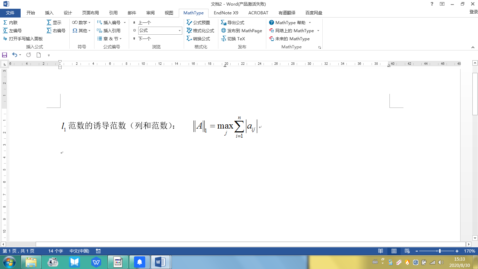Open the 公式 browse combo box
478x269 pixels.
160,30
